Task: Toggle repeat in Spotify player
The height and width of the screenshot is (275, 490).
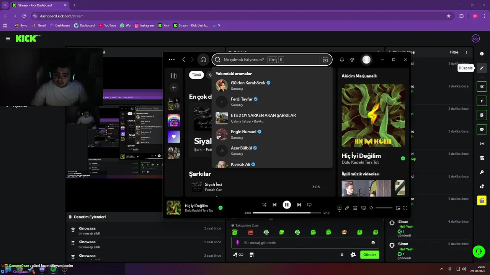Action: pos(309,205)
